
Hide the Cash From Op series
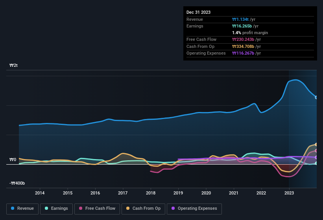(143, 209)
